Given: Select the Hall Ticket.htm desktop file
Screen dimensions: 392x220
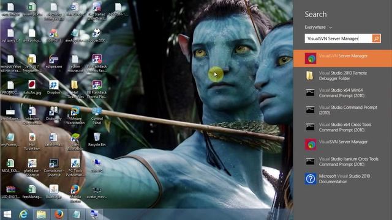Looking at the screenshot, I should click(x=32, y=142).
